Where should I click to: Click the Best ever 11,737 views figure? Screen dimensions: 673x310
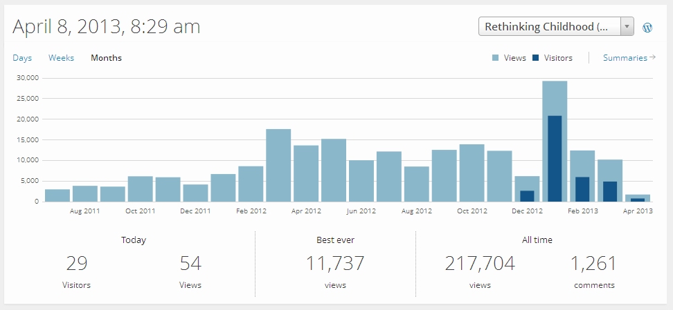(x=335, y=263)
